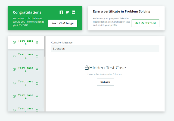Click test case list scrollbar

point(45,46)
